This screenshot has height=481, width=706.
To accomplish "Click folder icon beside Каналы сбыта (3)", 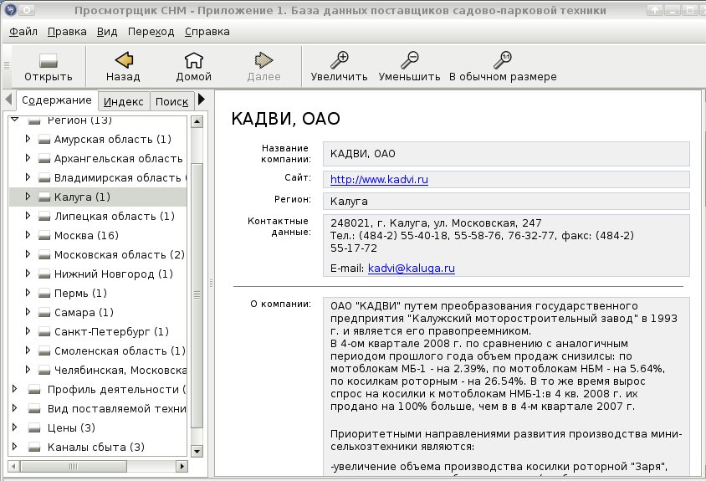I will (x=34, y=448).
